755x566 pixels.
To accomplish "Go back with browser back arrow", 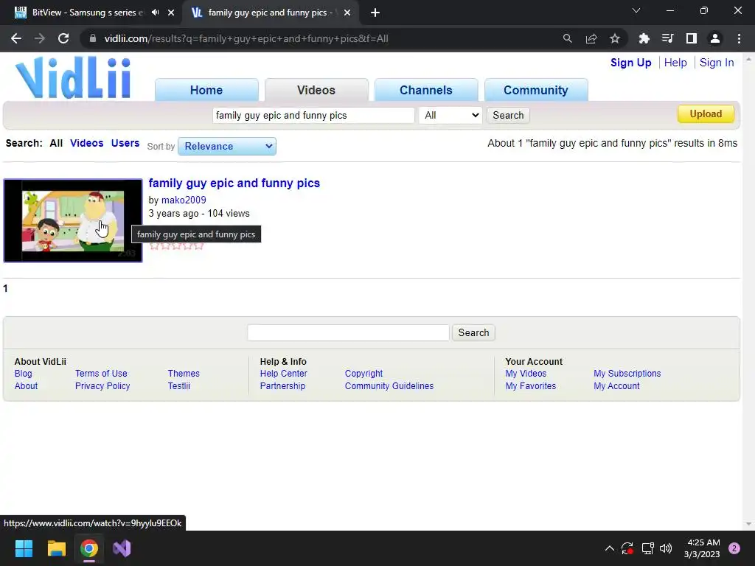I will click(16, 38).
